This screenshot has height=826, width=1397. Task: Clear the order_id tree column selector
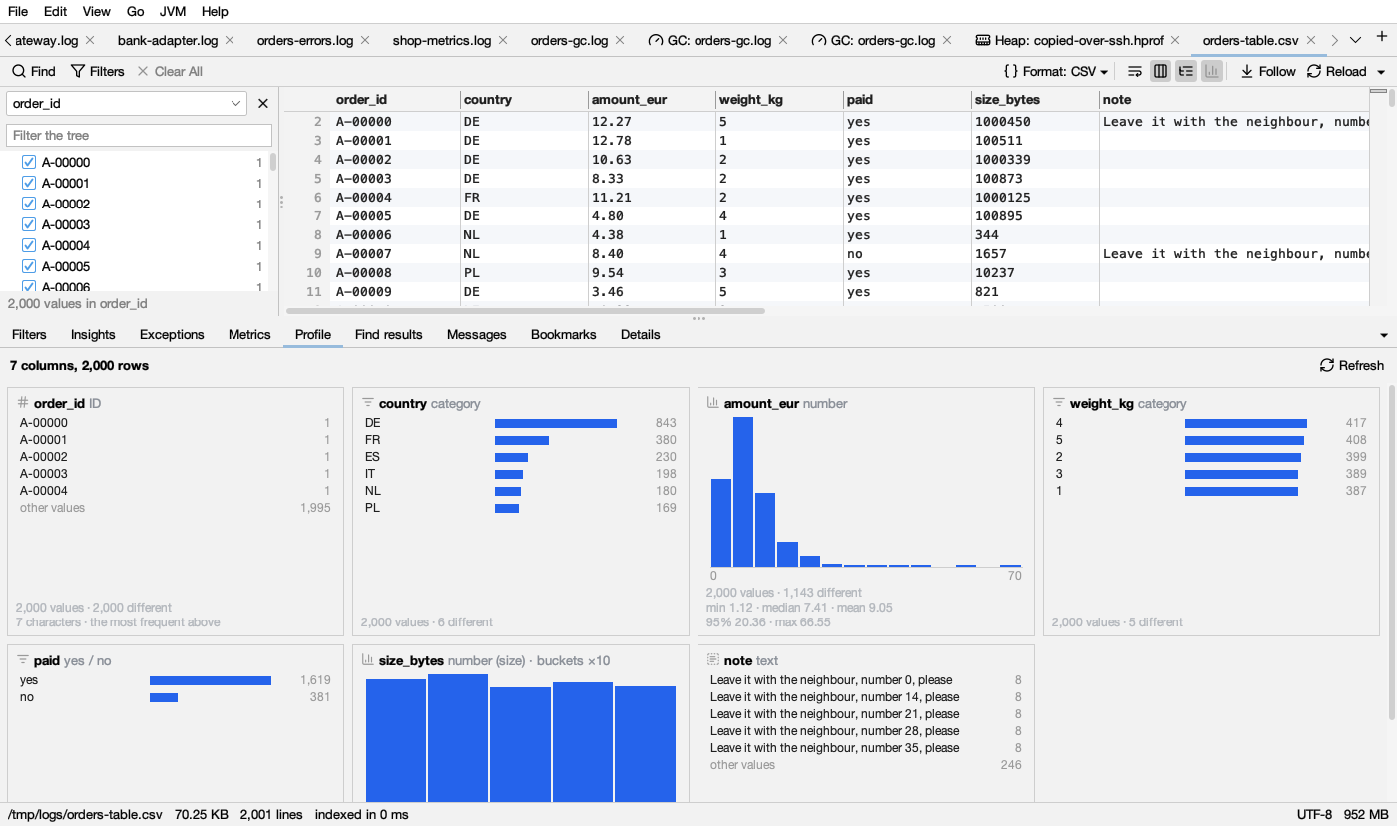263,103
